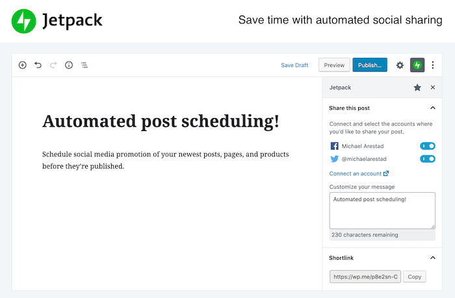Click the Preview button
Viewport: 455px width, 298px height.
point(334,65)
